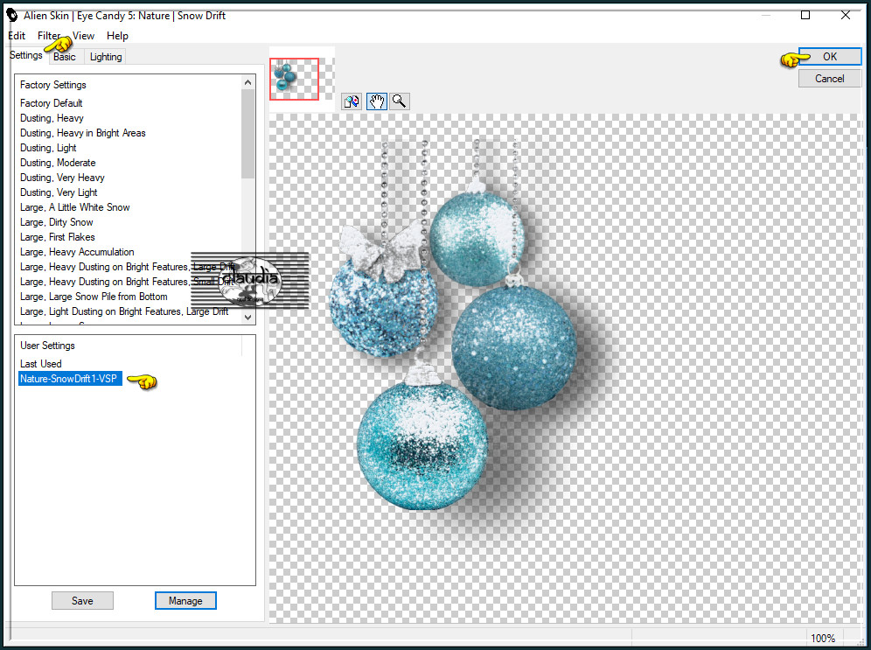The image size is (871, 650).
Task: Select the 'Dusting, Heavy' preset
Action: [x=52, y=118]
